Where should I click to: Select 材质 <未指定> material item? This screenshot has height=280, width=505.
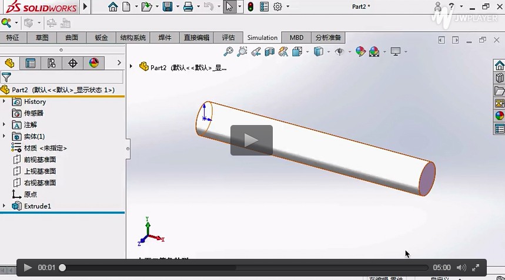(x=45, y=148)
